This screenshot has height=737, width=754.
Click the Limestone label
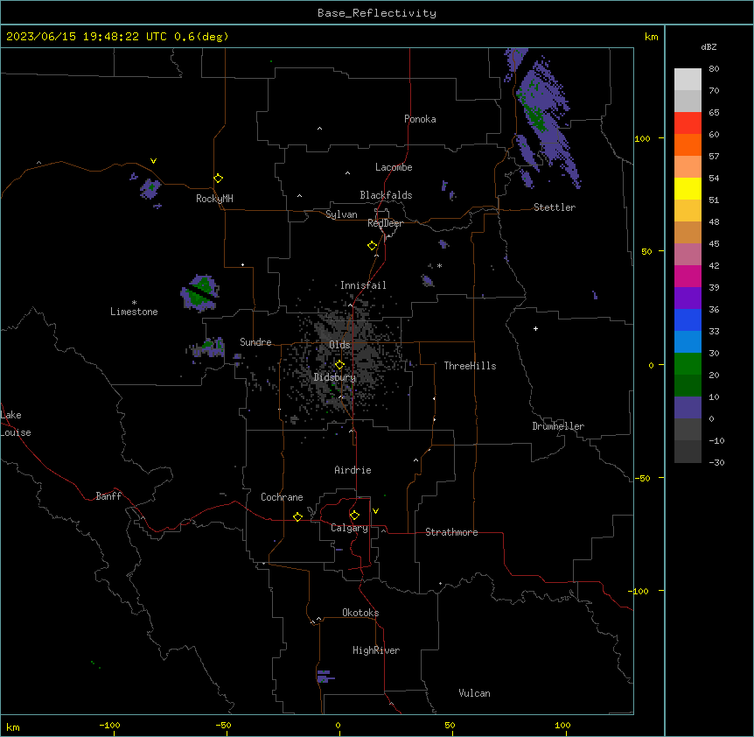(134, 312)
